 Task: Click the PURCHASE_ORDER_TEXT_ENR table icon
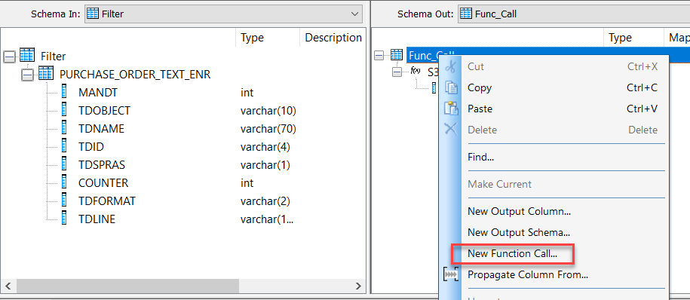46,73
